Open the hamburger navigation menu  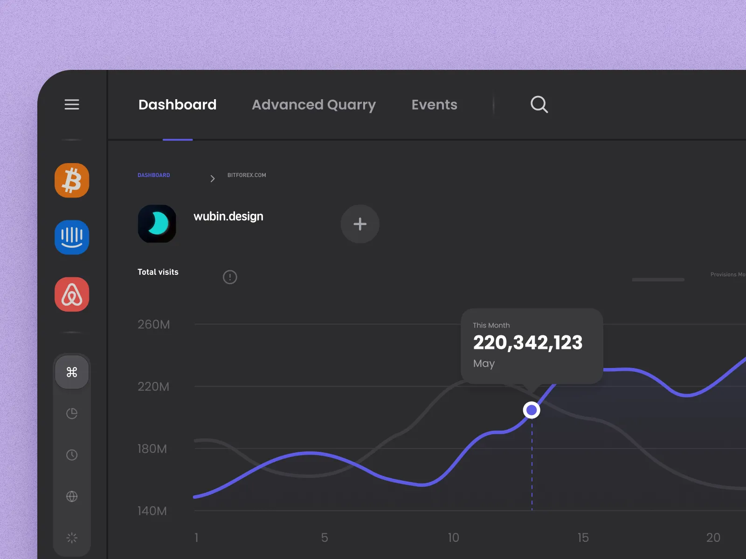point(72,104)
